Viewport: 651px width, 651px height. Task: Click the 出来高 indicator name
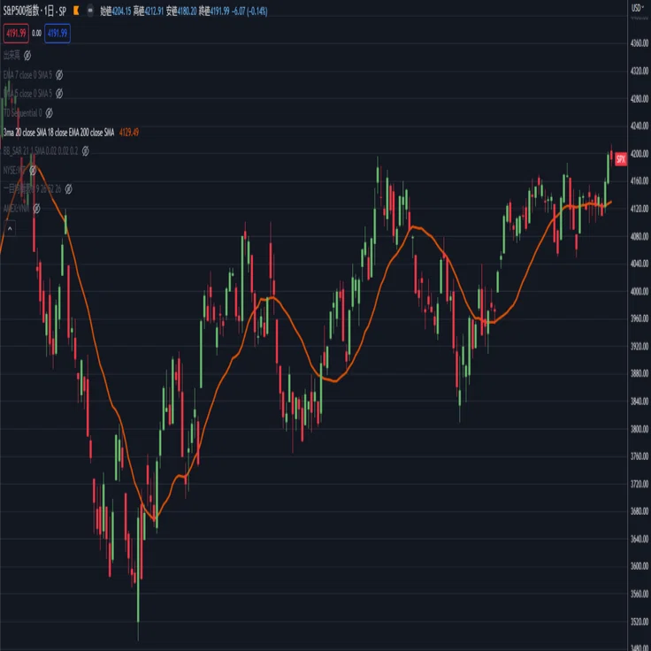11,55
